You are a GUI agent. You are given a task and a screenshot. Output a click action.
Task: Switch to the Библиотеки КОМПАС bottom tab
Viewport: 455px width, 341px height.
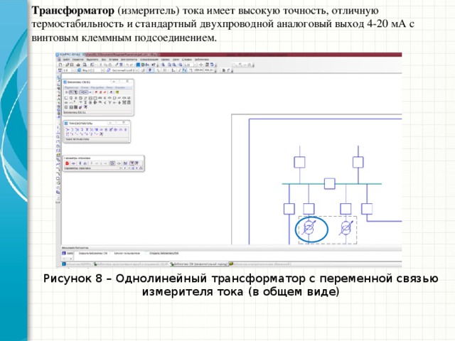(76, 264)
